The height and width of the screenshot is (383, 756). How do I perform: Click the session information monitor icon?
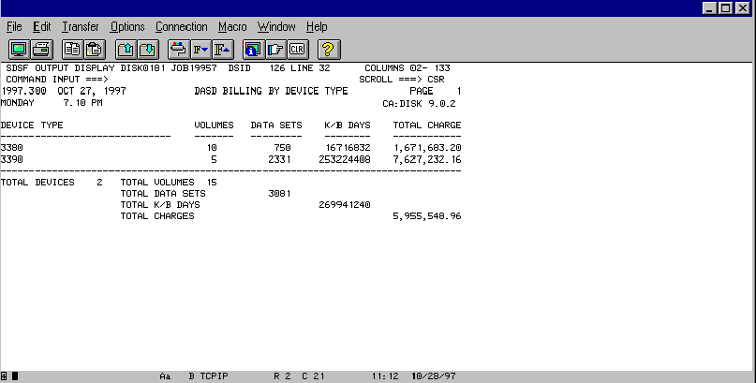pyautogui.click(x=253, y=49)
